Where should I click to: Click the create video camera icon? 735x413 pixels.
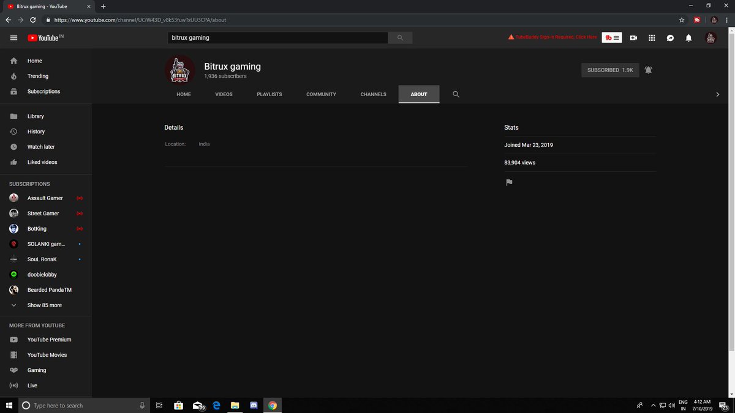633,38
